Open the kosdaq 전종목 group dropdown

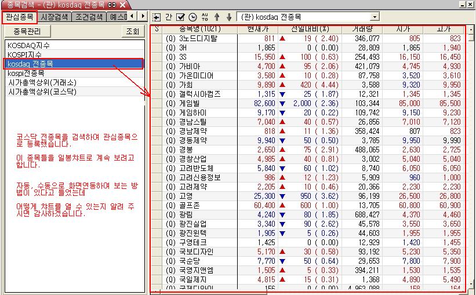click(x=374, y=17)
